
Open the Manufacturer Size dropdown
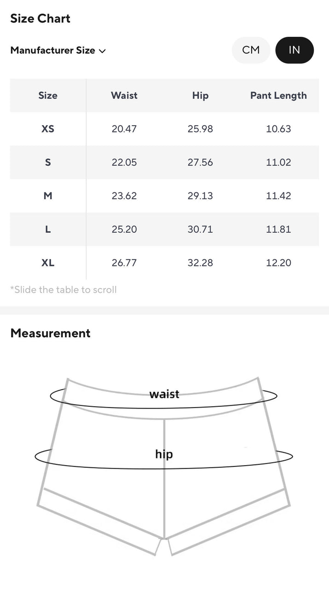tap(53, 51)
